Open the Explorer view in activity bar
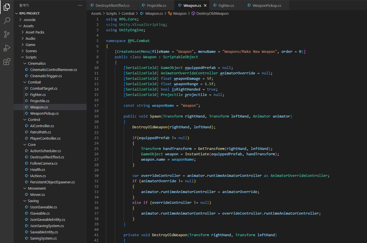This screenshot has height=243, width=367. tap(7, 7)
